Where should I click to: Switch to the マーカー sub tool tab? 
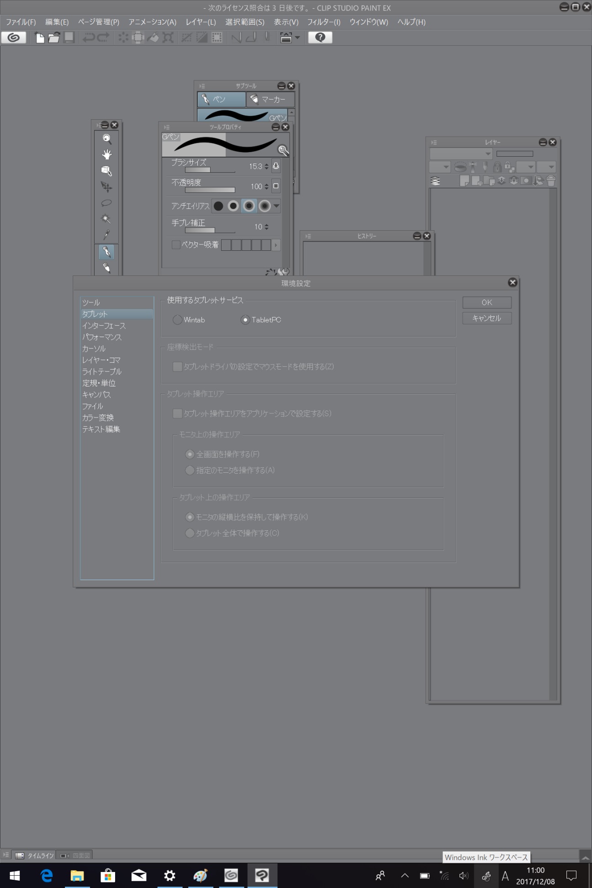tap(270, 99)
